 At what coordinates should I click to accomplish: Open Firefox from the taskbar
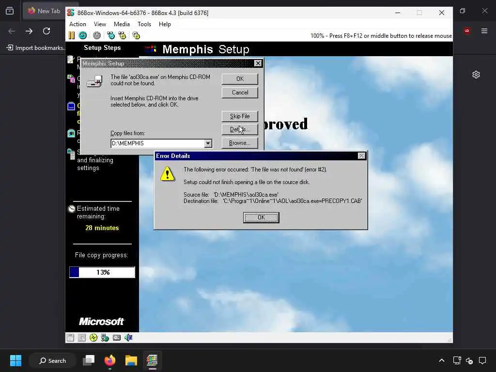(110, 360)
